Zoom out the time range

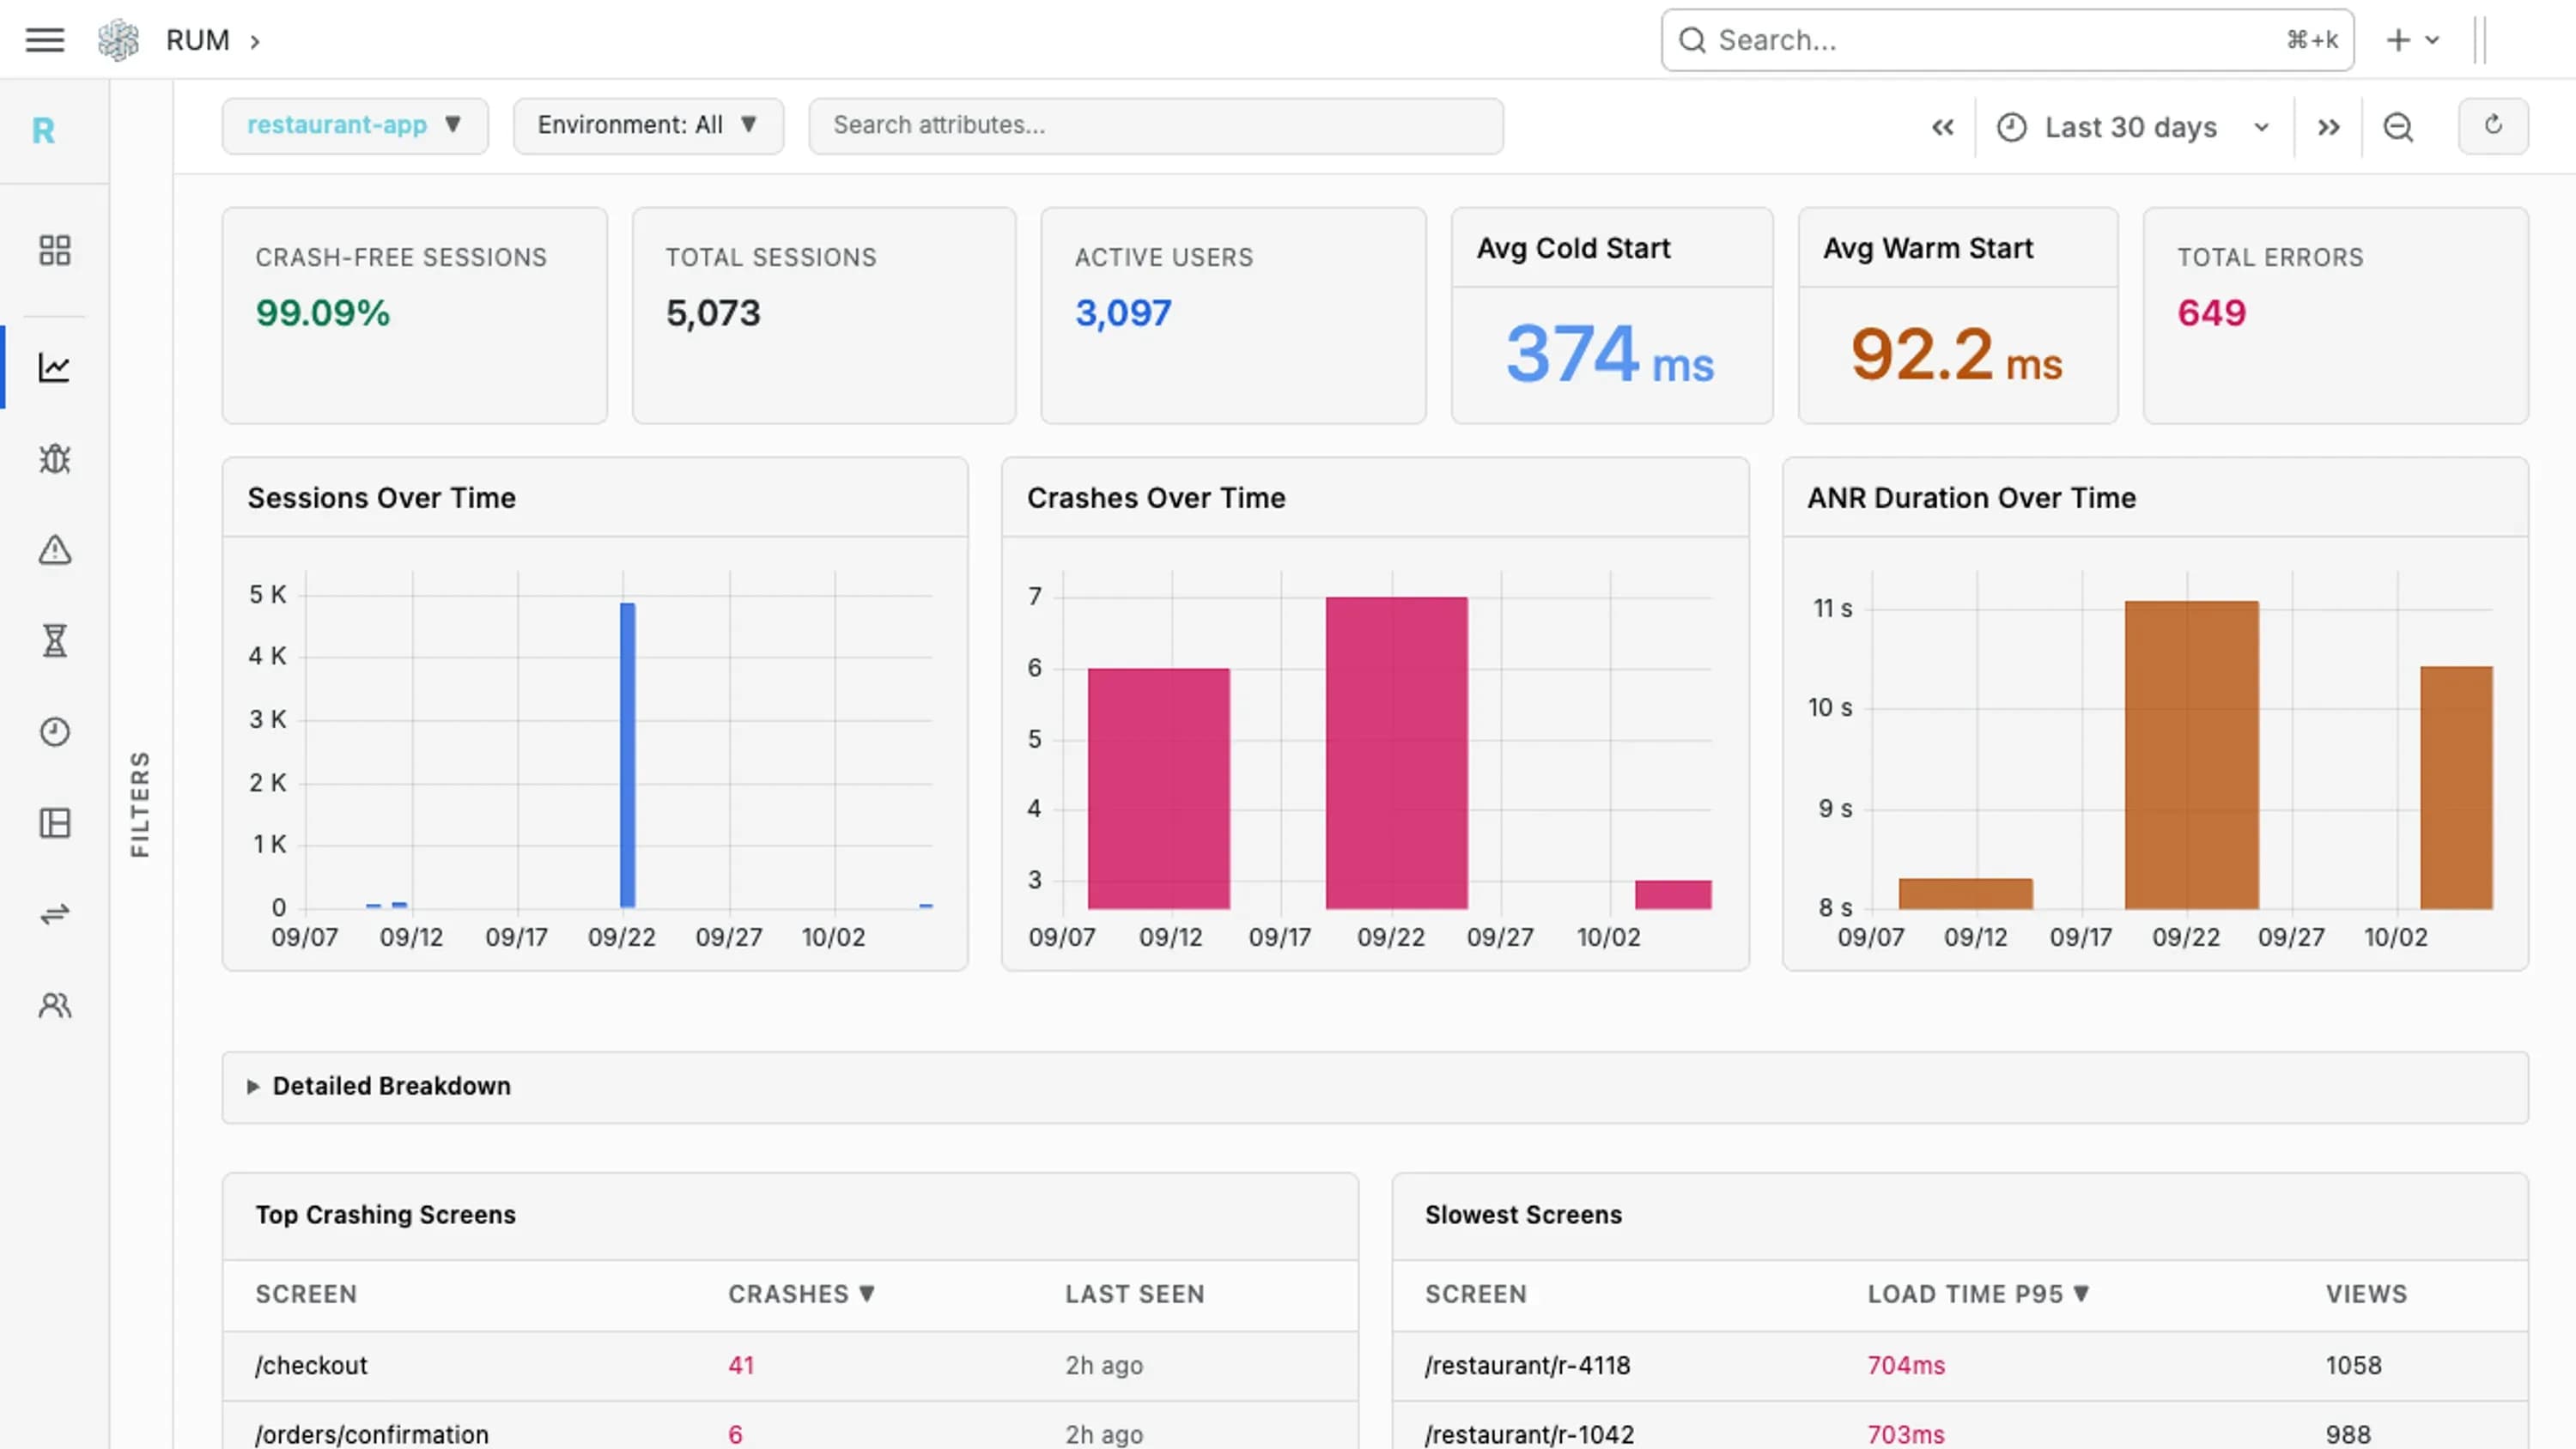pos(2398,127)
